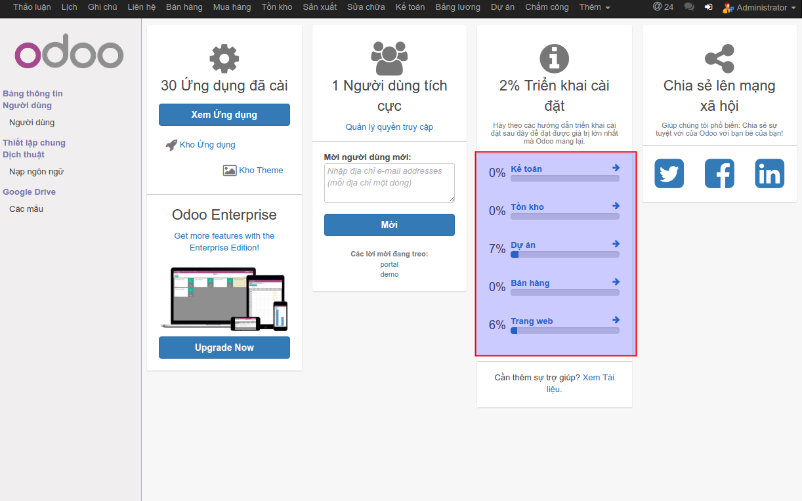The width and height of the screenshot is (802, 501).
Task: Click the Upgrade Now button
Action: pyautogui.click(x=224, y=348)
